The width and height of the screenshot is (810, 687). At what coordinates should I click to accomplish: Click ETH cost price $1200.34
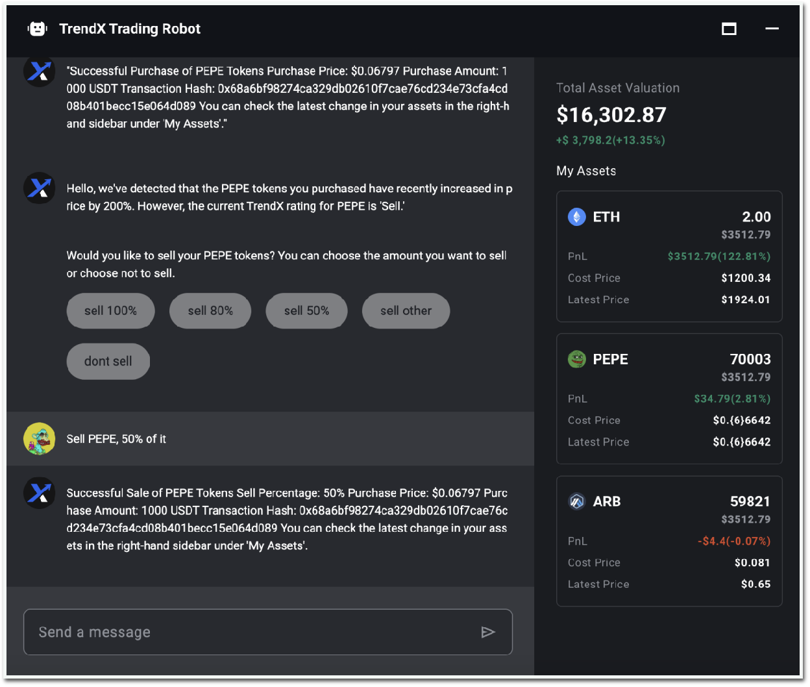click(x=746, y=278)
